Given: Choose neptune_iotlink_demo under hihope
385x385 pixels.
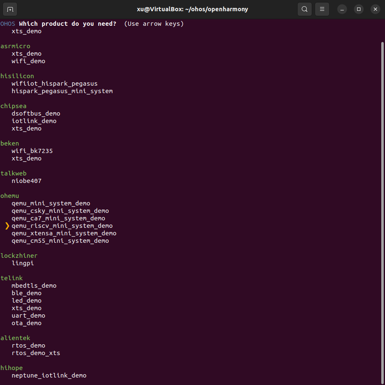Looking at the screenshot, I should tap(49, 375).
